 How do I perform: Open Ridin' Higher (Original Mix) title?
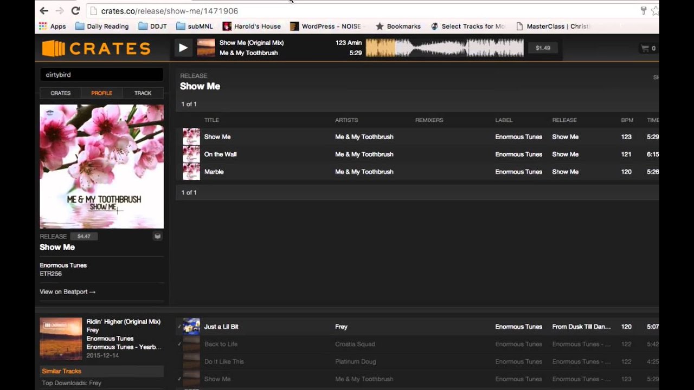click(x=123, y=322)
